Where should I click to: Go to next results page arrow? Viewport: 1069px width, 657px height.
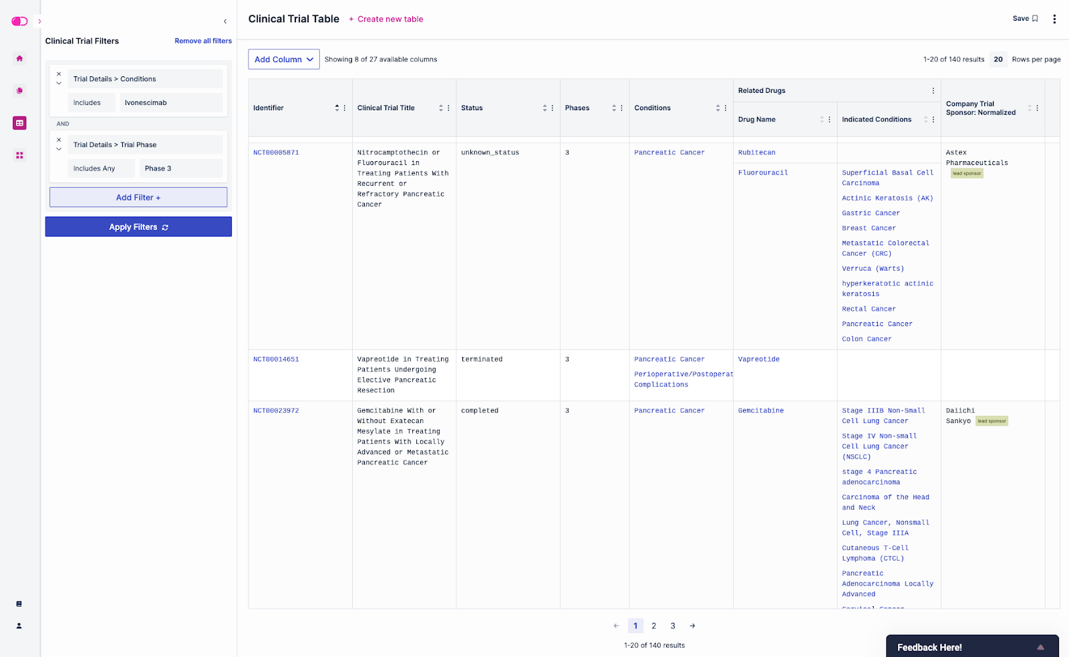coord(692,626)
